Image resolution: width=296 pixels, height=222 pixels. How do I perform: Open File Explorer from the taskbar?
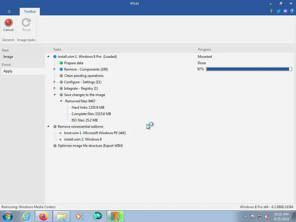[x=62, y=216]
